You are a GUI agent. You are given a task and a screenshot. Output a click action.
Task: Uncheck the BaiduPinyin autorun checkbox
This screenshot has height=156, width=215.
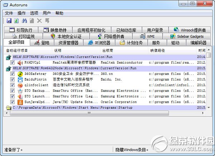(13, 79)
